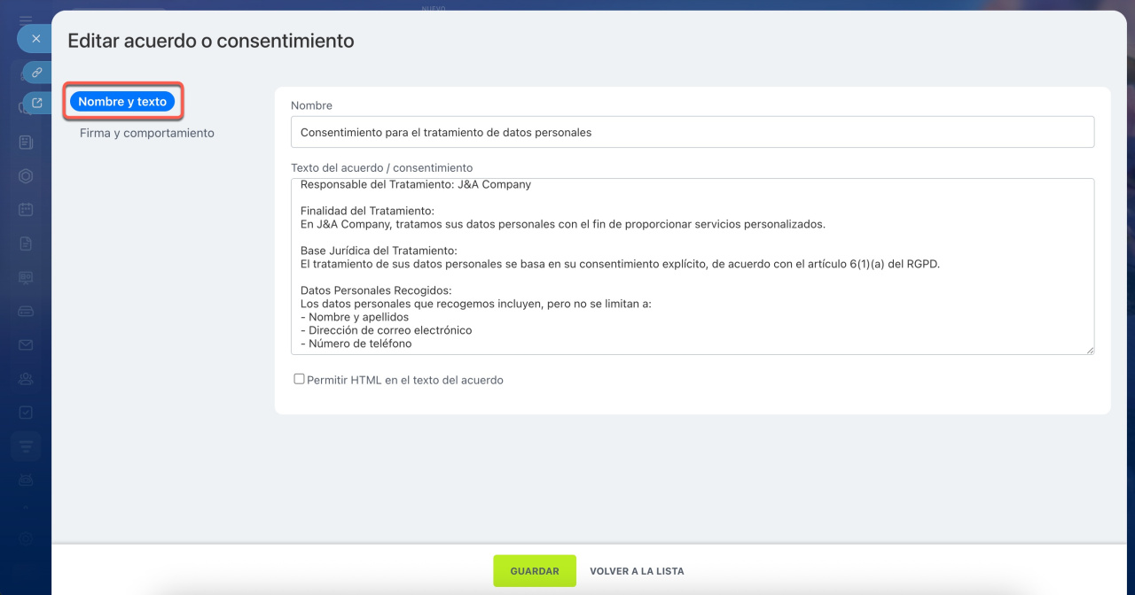Open the news feed icon in sidebar

26,142
